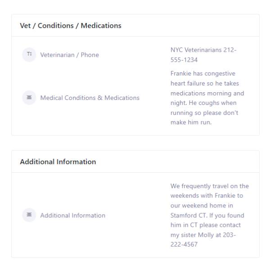
Task: Click the NYC Veterinarians 212- text line
Action: point(203,50)
